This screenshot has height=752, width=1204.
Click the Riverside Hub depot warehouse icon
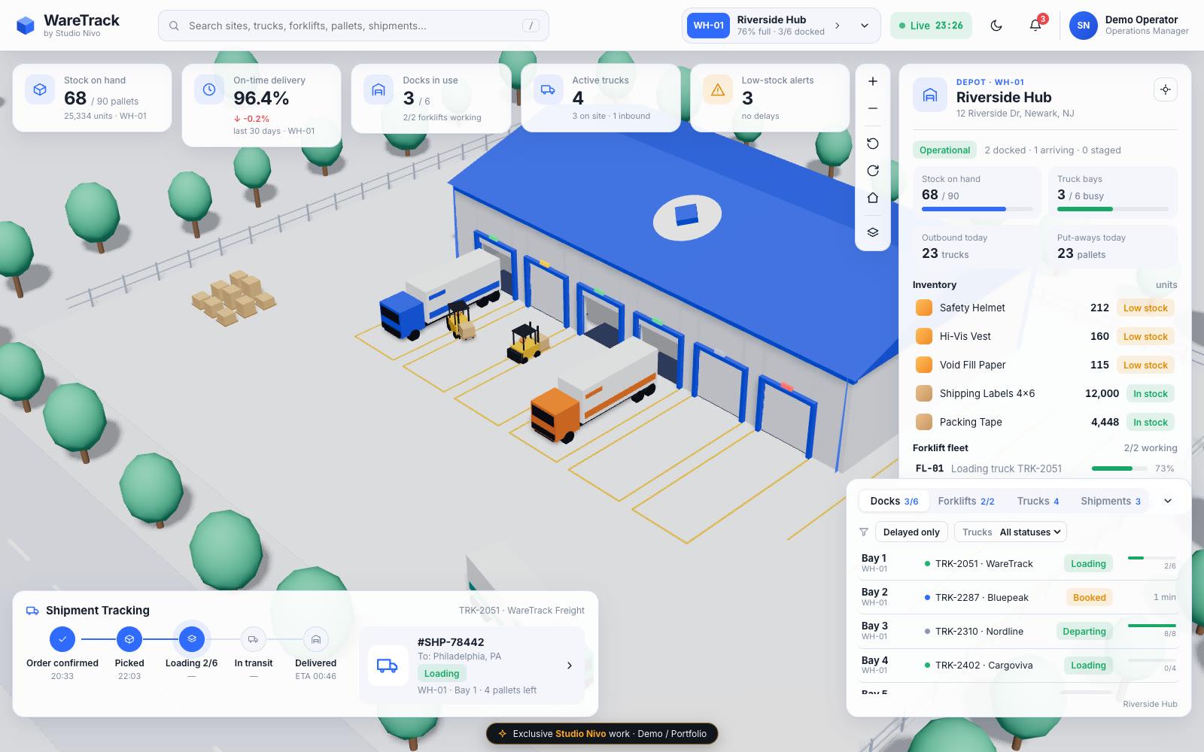(930, 96)
